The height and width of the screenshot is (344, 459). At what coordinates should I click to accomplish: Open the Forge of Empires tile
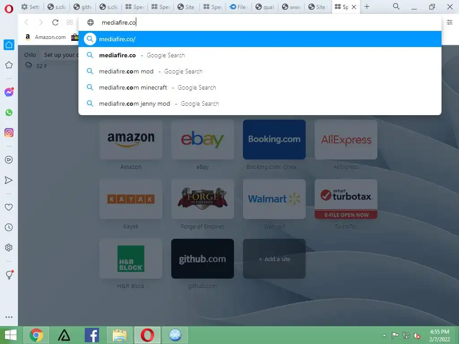coord(203,199)
